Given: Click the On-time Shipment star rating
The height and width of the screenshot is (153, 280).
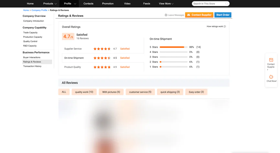Looking at the screenshot, I should 102,58.
